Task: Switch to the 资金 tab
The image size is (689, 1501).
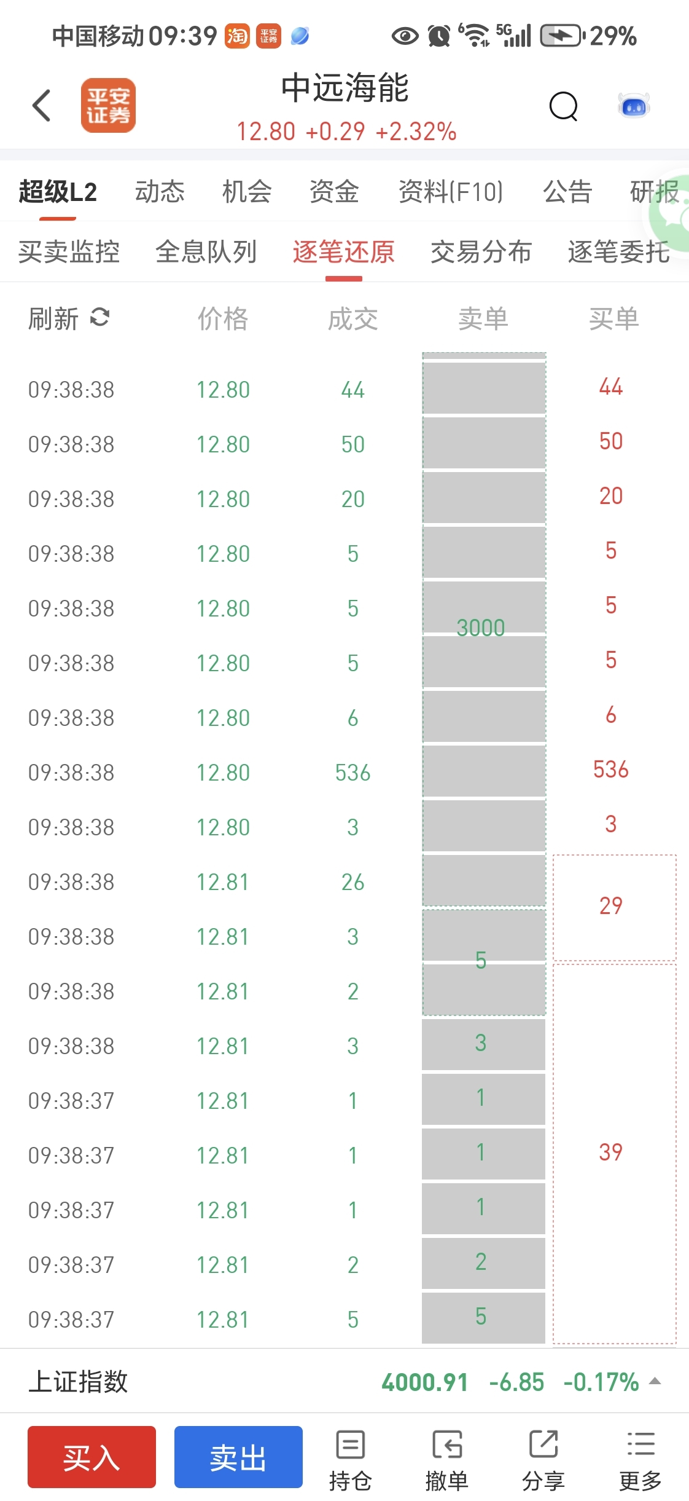Action: [334, 192]
